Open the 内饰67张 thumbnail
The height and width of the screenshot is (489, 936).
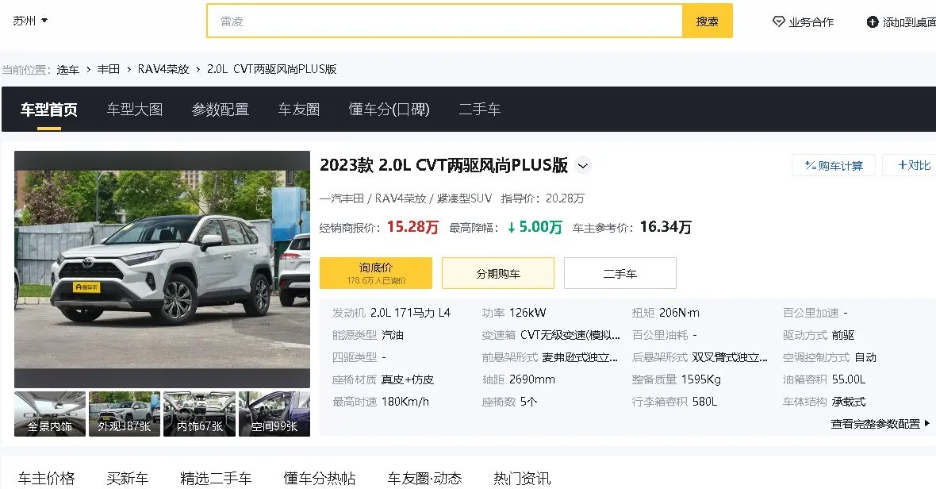[x=199, y=414]
